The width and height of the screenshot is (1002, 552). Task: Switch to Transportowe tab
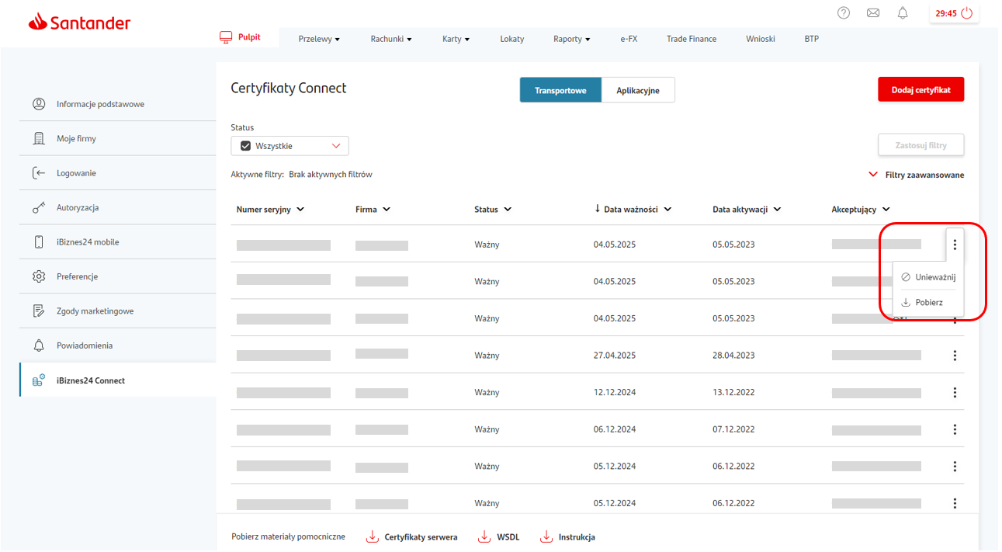pos(561,90)
